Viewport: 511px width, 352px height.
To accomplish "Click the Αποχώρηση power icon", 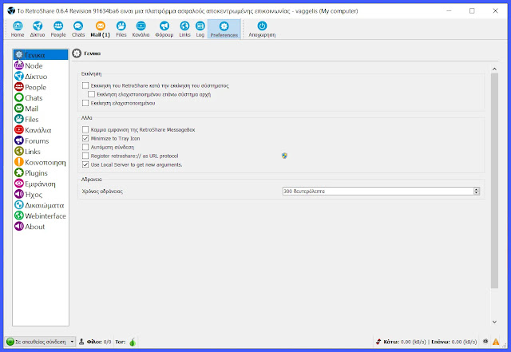I will click(x=262, y=26).
